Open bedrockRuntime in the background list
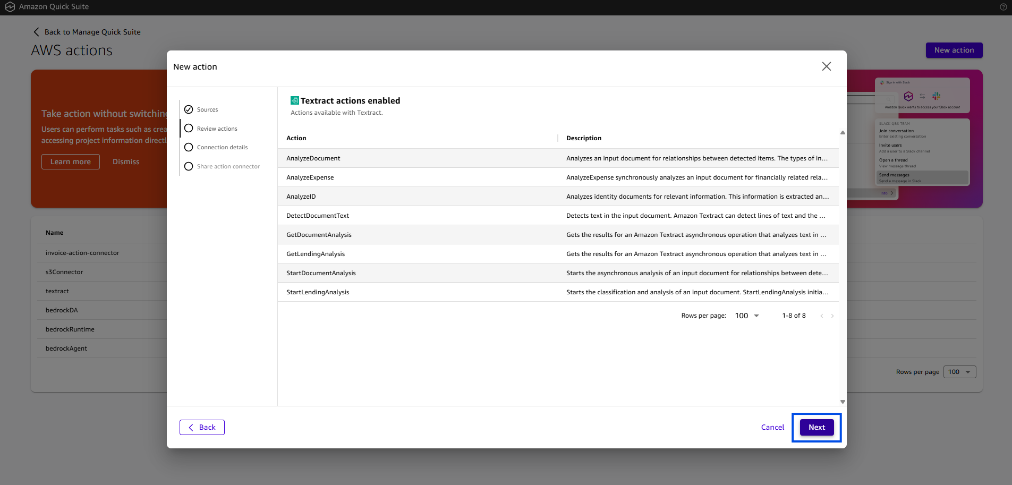1012x485 pixels. [70, 329]
